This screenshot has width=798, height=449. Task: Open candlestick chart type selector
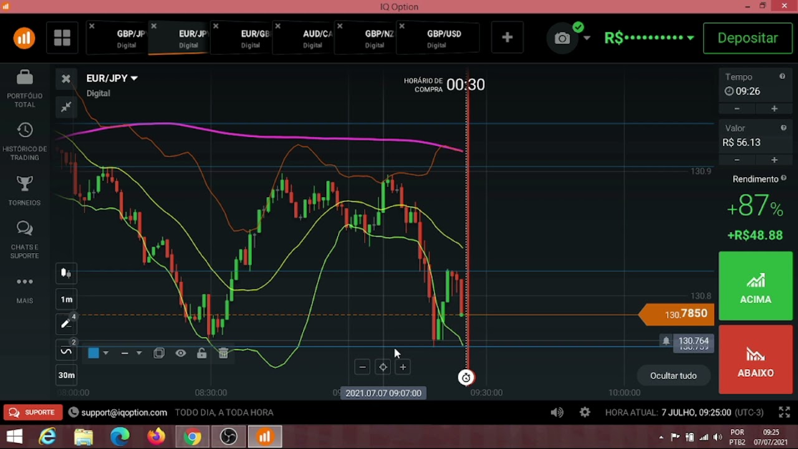tap(66, 273)
